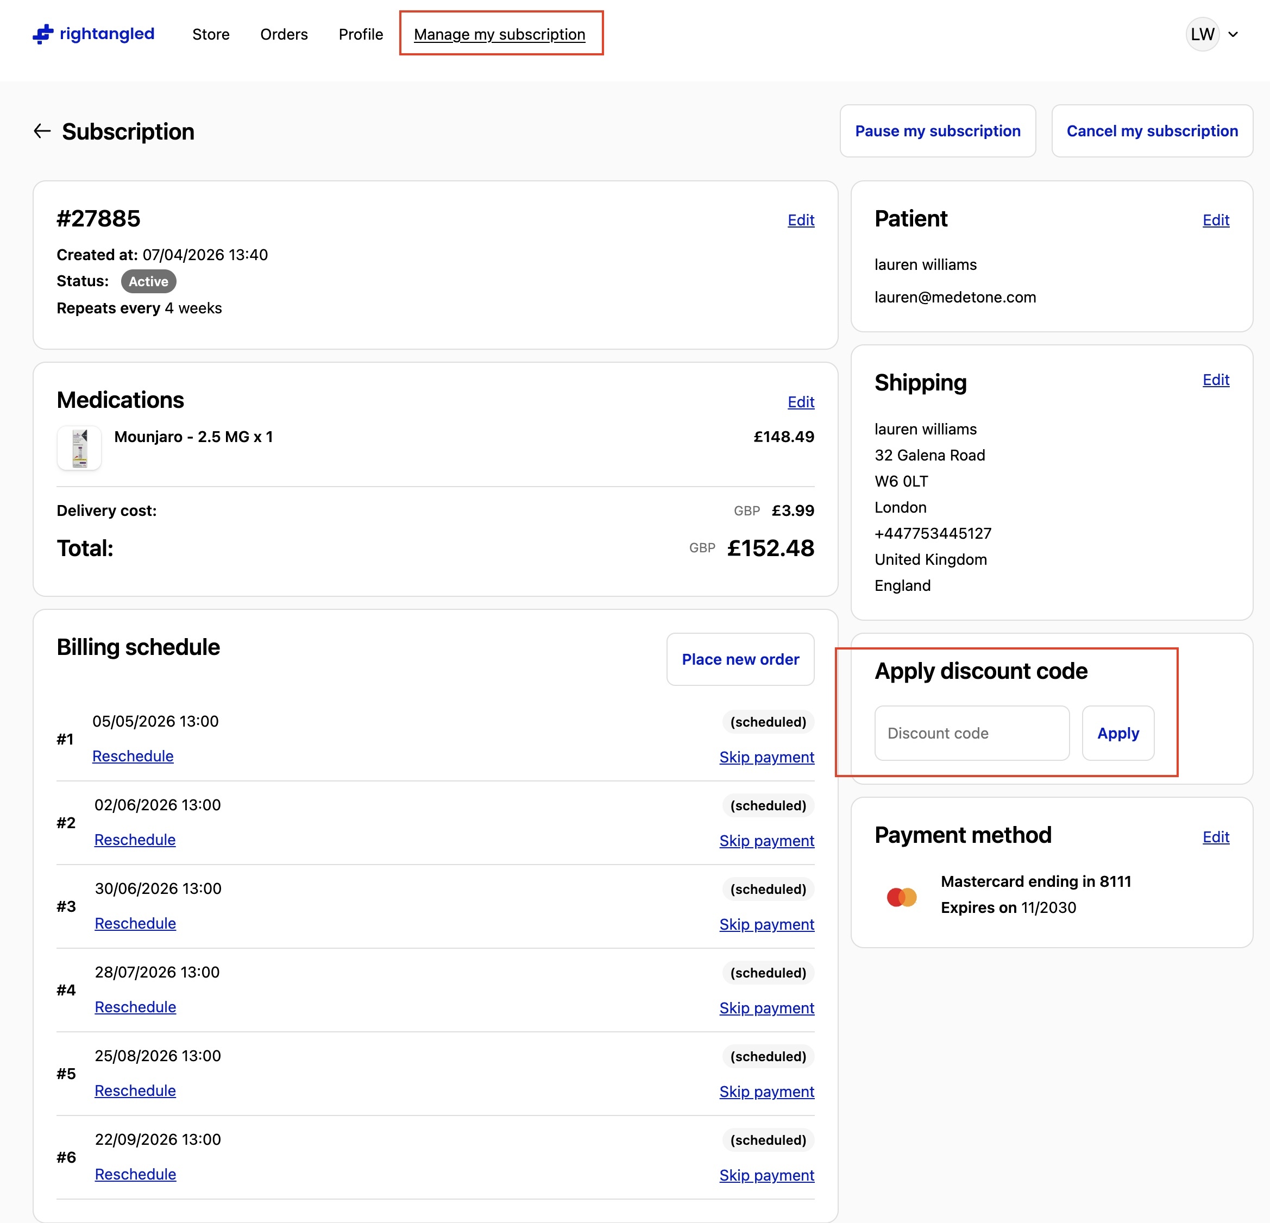Go back using the Subscription arrow

pyautogui.click(x=42, y=131)
